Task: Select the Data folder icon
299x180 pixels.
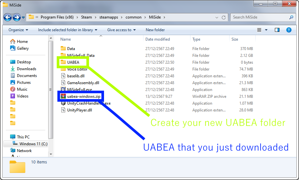Action: [63, 48]
